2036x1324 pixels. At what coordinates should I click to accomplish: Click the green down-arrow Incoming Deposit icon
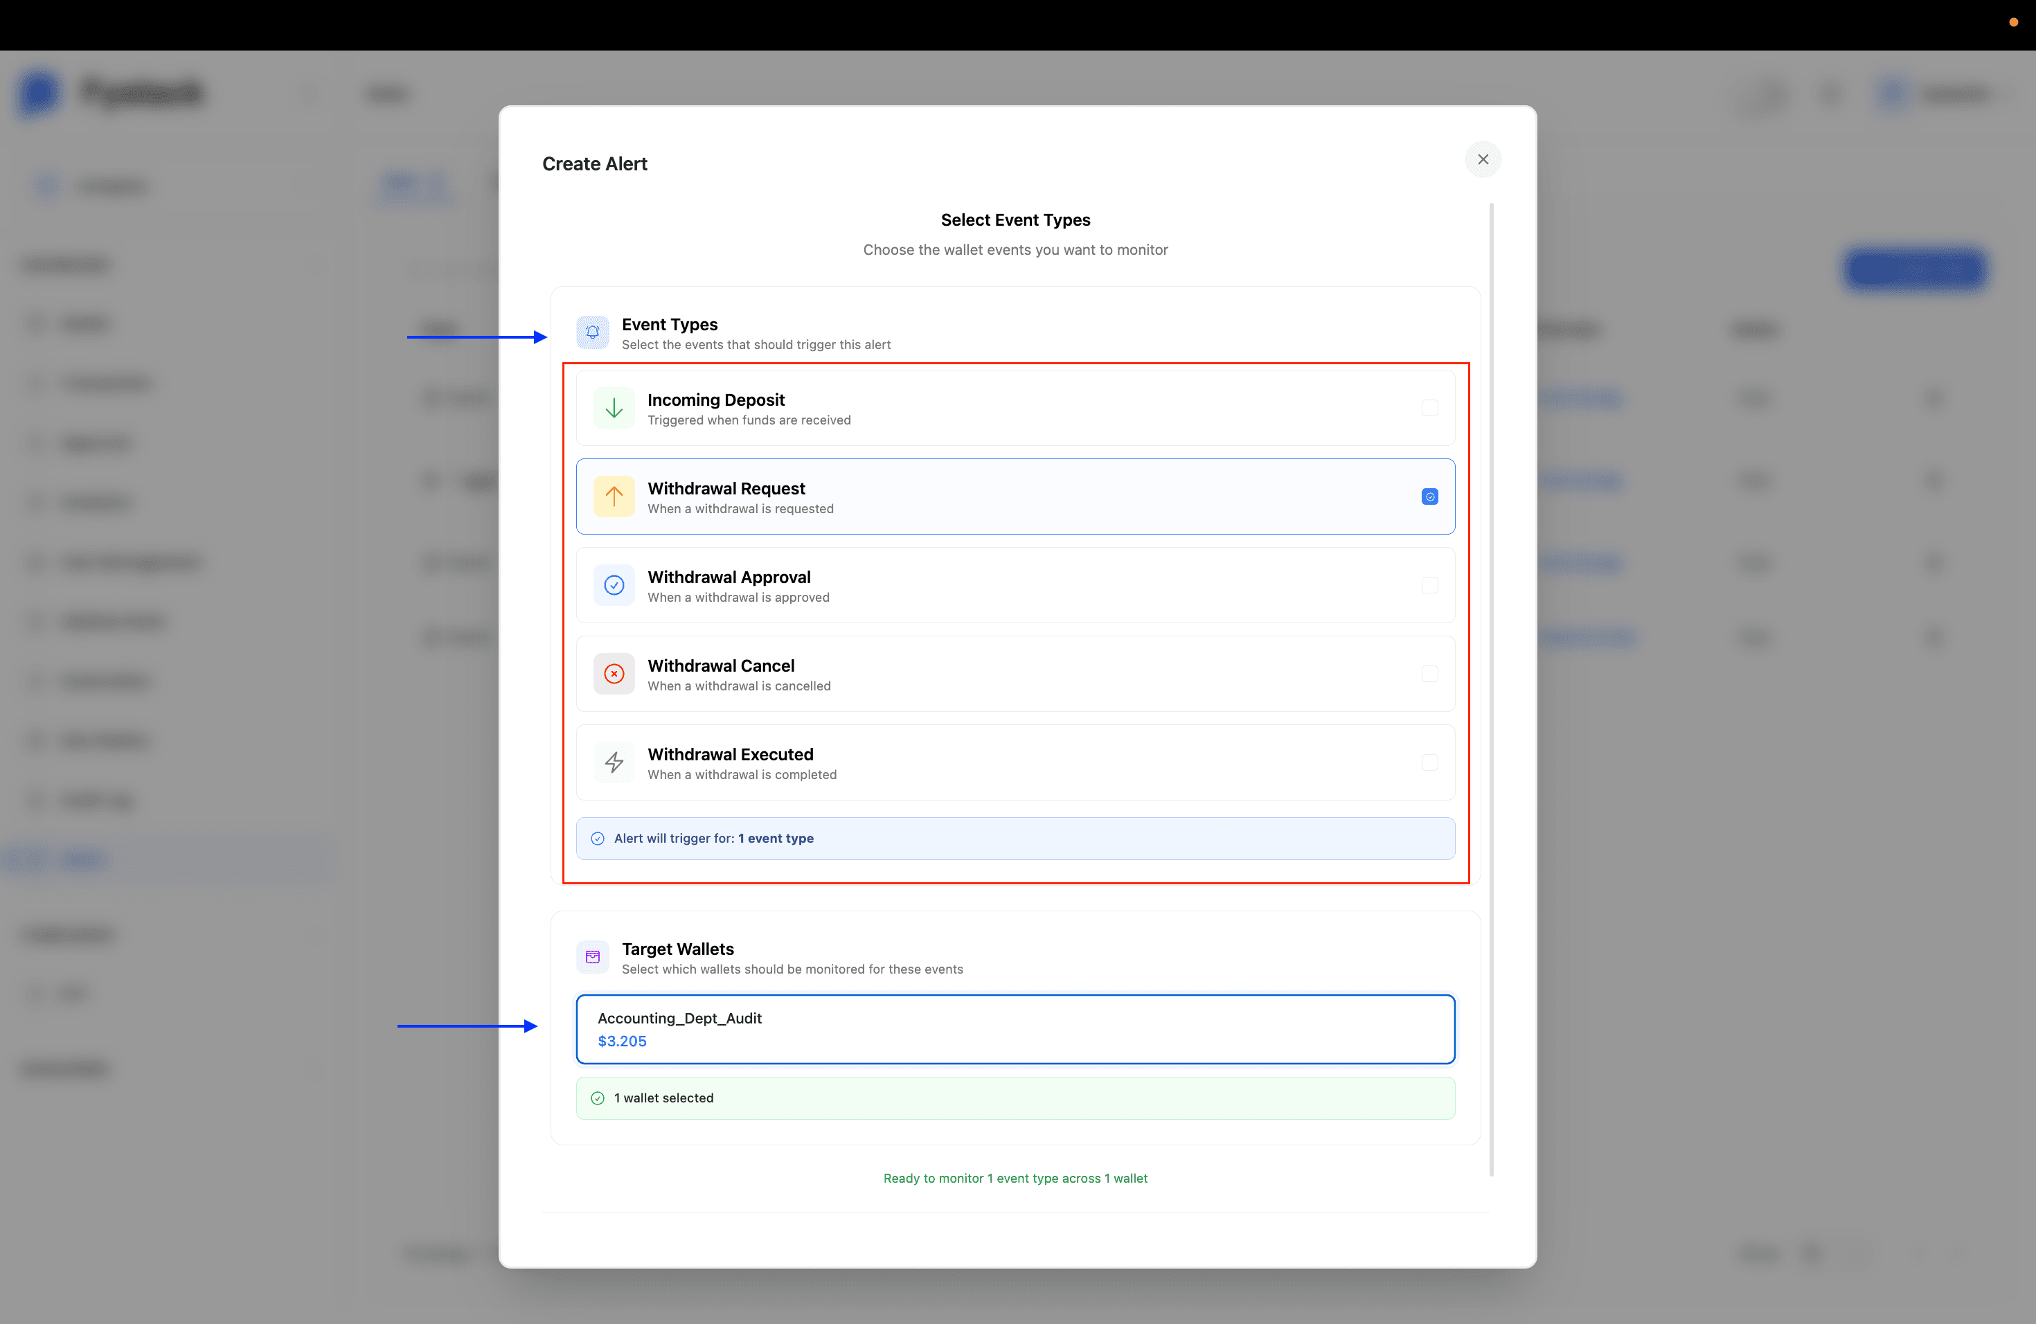point(614,408)
